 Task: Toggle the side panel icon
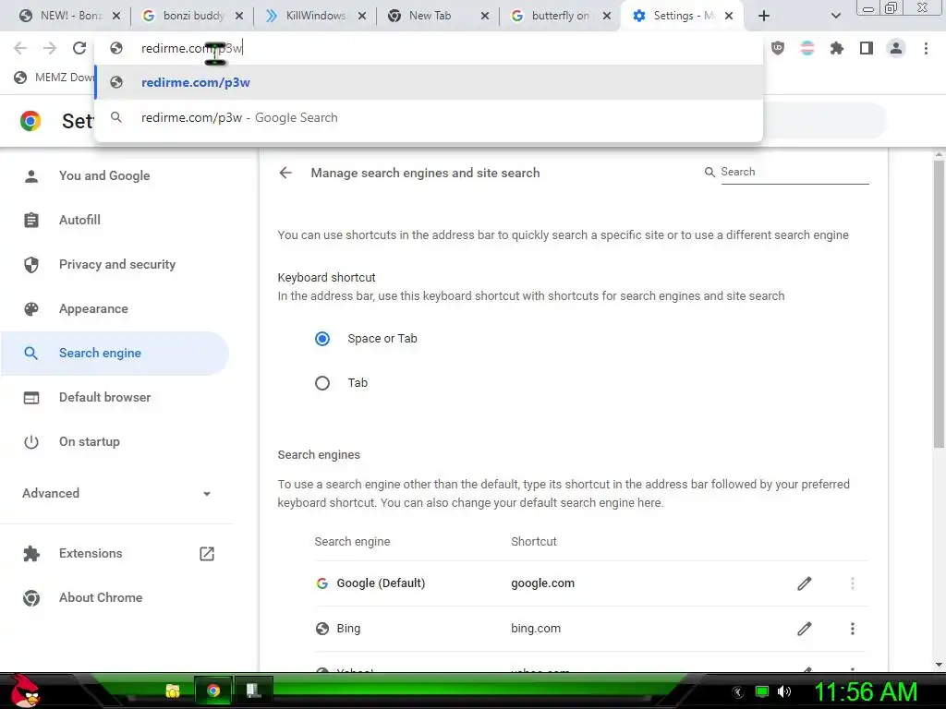tap(867, 48)
